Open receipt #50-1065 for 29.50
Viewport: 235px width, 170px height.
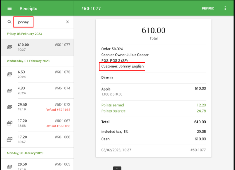click(x=38, y=165)
